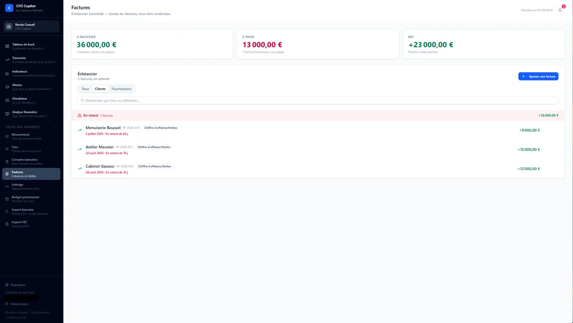573x323 pixels.
Task: Open Import bancaire via its upload icon
Action: click(x=7, y=212)
